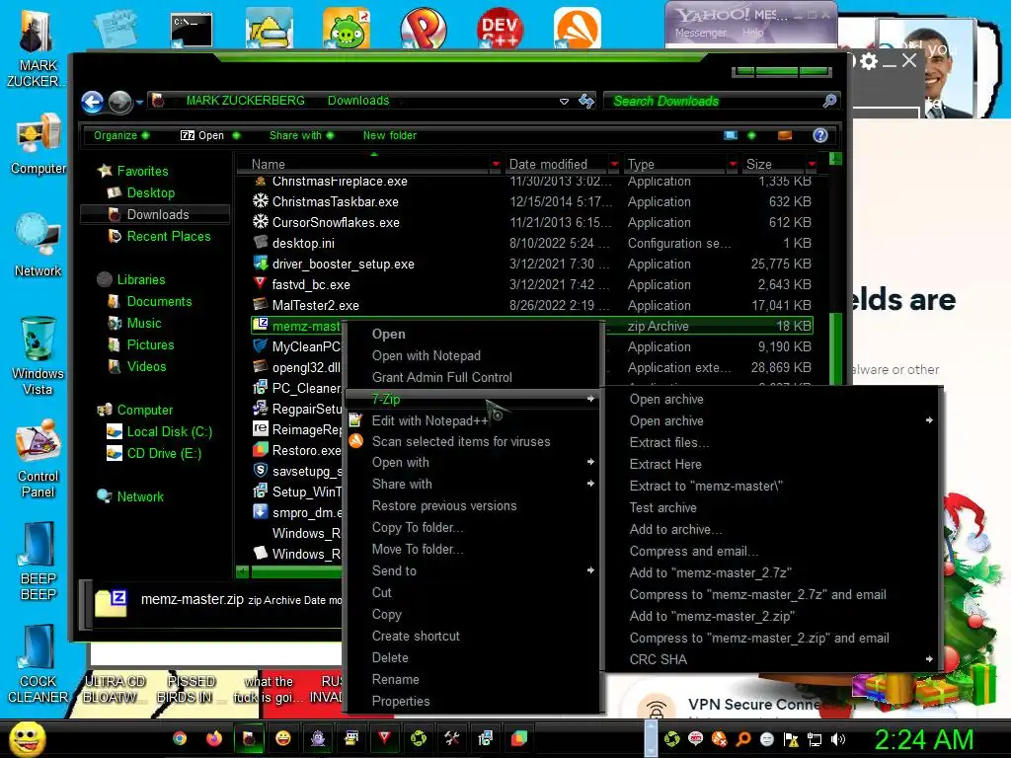Click the Firefox icon in taskbar
Viewport: 1011px width, 758px height.
(214, 738)
